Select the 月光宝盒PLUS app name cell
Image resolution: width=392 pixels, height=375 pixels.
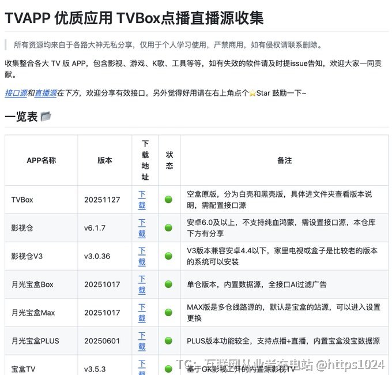pyautogui.click(x=42, y=341)
